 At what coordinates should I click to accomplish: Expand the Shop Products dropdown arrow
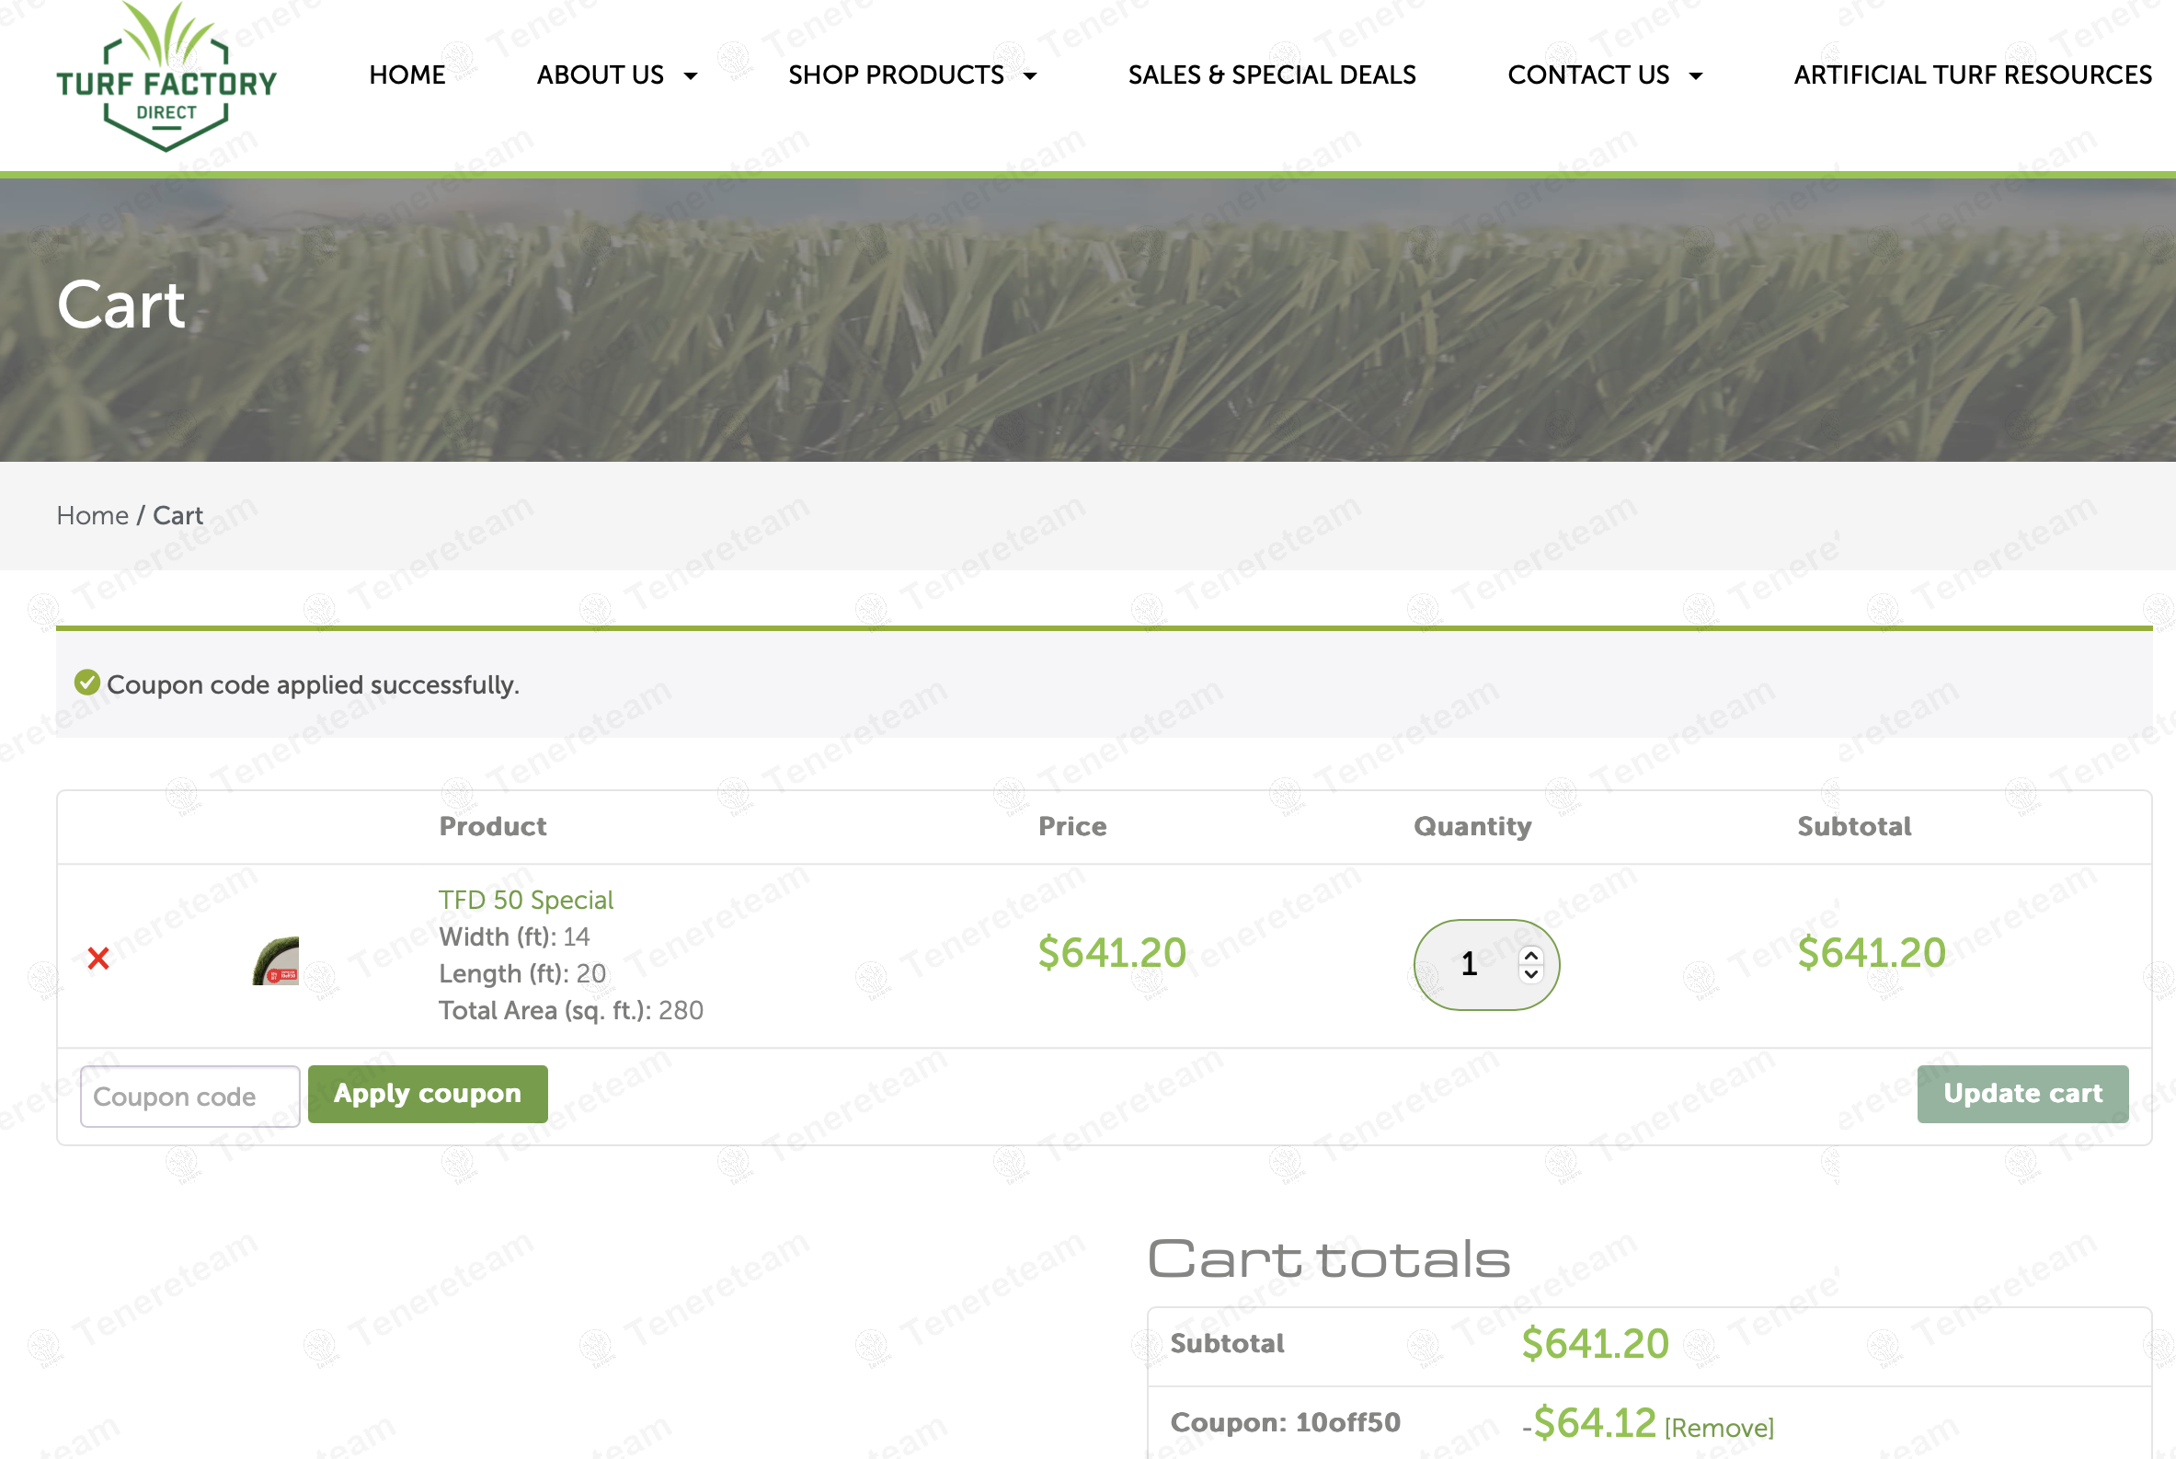point(1030,75)
